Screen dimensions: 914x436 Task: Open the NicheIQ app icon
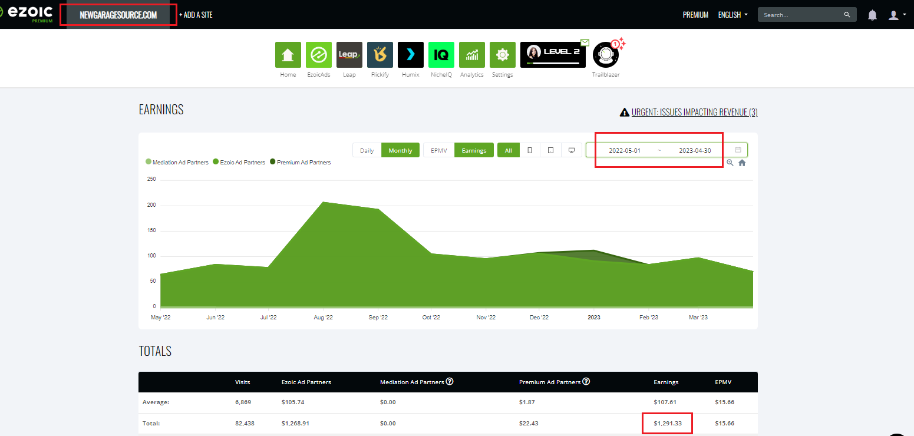tap(441, 55)
